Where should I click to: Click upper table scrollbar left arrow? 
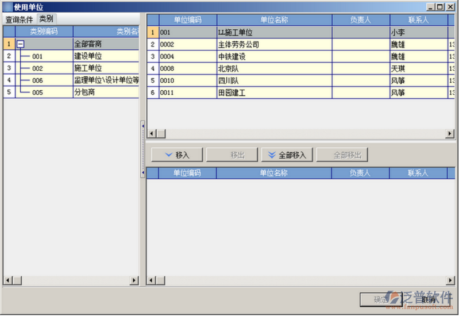[x=151, y=133]
